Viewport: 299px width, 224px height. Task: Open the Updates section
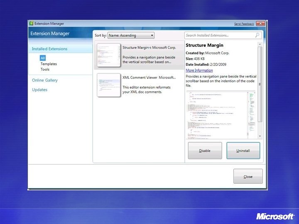[40, 90]
